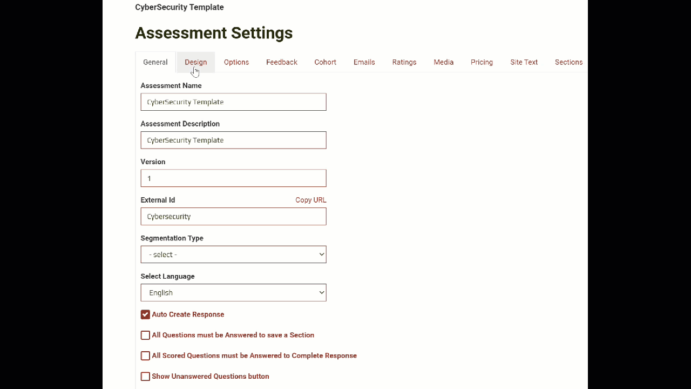Image resolution: width=691 pixels, height=389 pixels.
Task: Switch to the Design tab
Action: coord(195,62)
